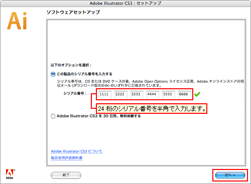Click the serial field containing 3333
251x184 pixels.
point(137,94)
